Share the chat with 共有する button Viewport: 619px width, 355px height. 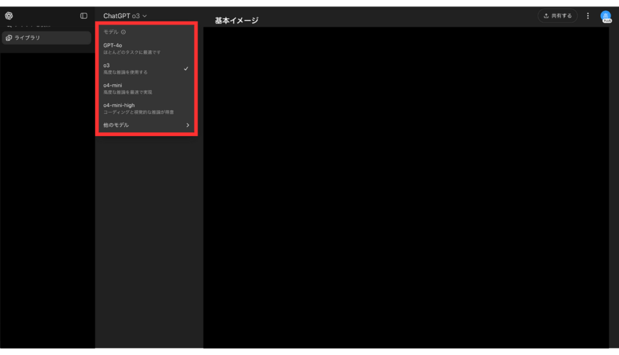[x=557, y=16]
